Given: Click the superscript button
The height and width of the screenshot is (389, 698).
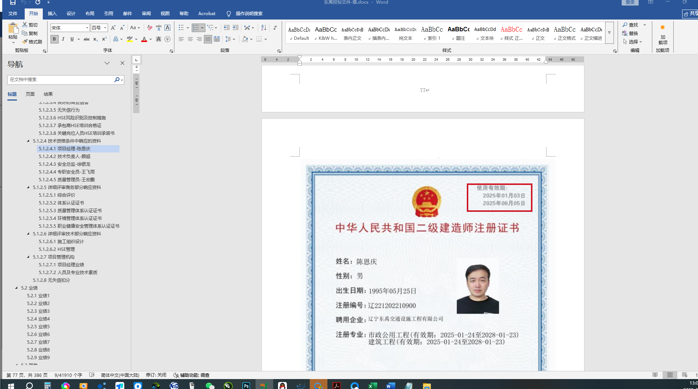Looking at the screenshot, I should click(104, 39).
